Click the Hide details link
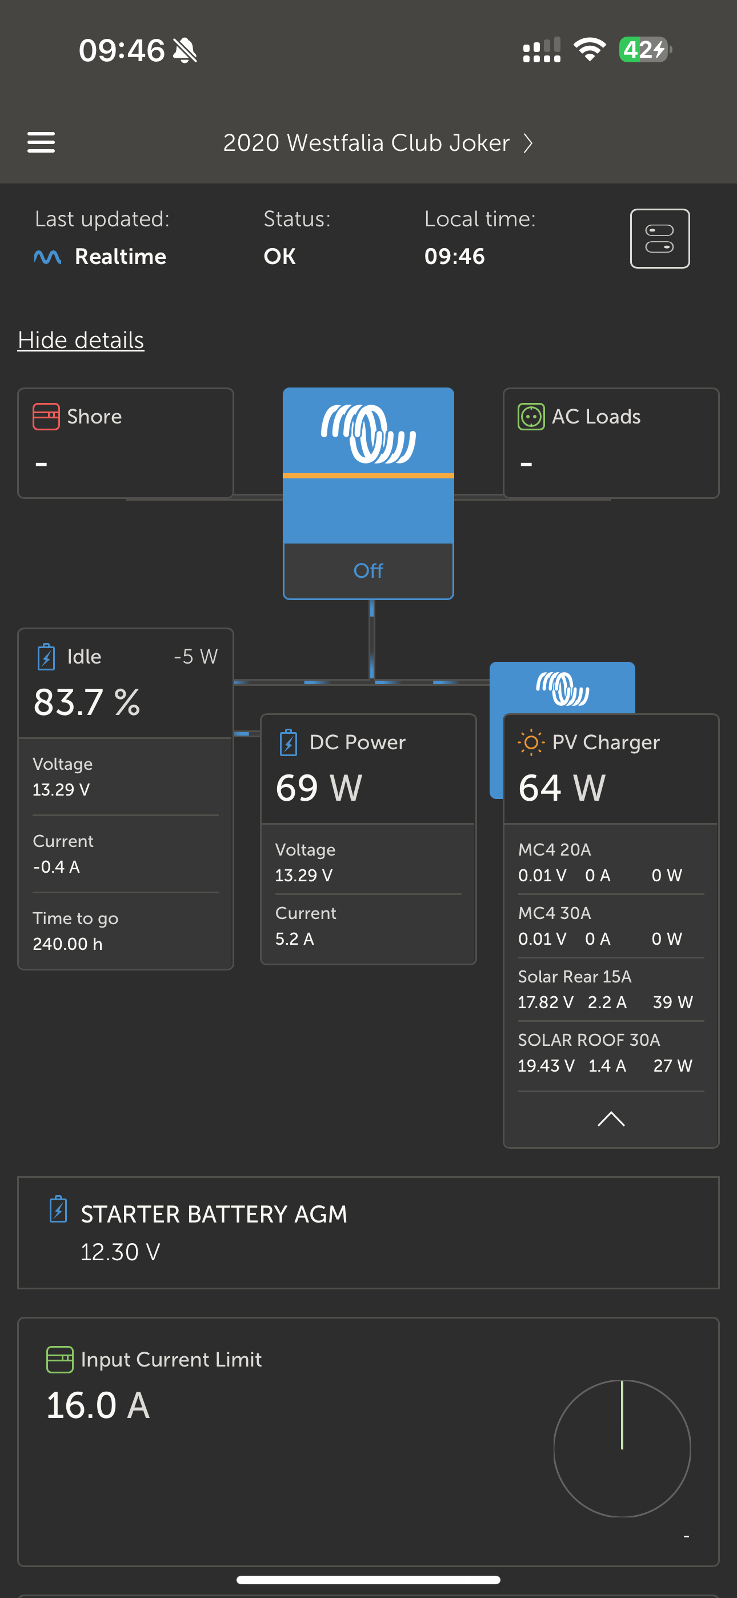 pyautogui.click(x=81, y=340)
